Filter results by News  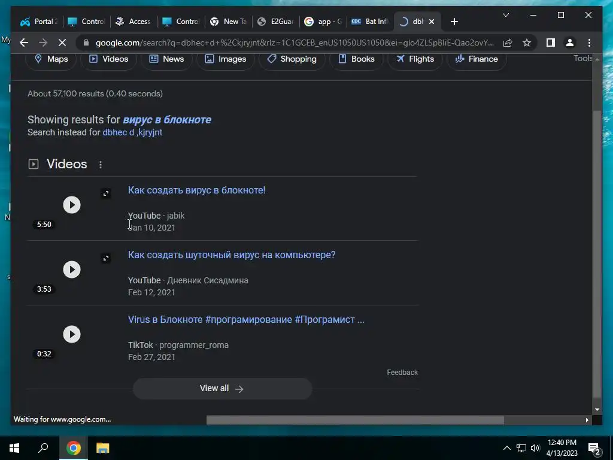(166, 59)
